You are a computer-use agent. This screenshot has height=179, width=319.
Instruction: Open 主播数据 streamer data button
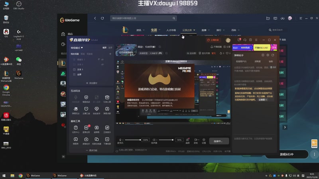coord(213,40)
